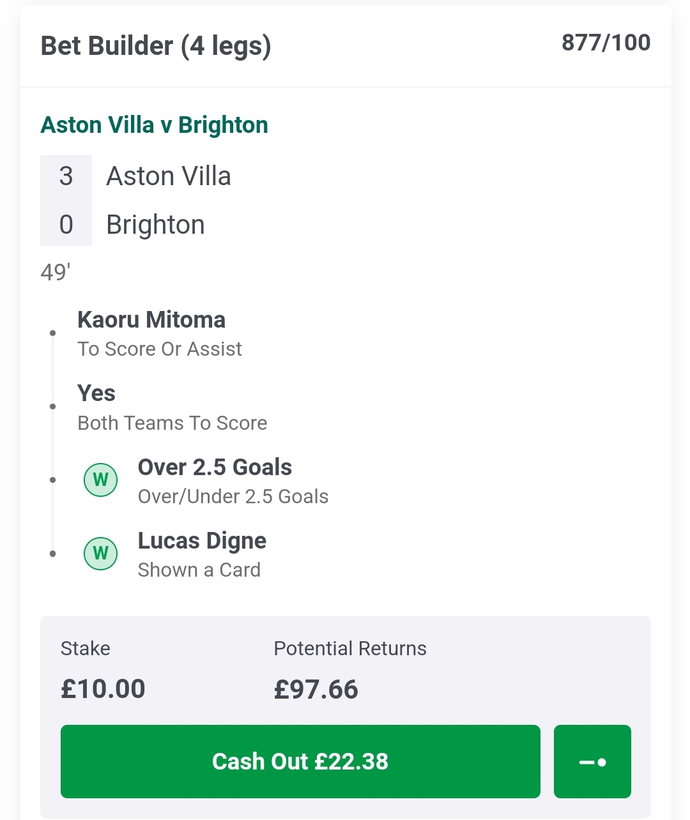The image size is (690, 820).
Task: Select the Kaoru Mitoma leg
Action: (x=160, y=334)
